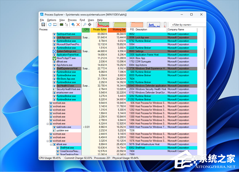Open the orange physical memory mini graph

[x=137, y=25]
